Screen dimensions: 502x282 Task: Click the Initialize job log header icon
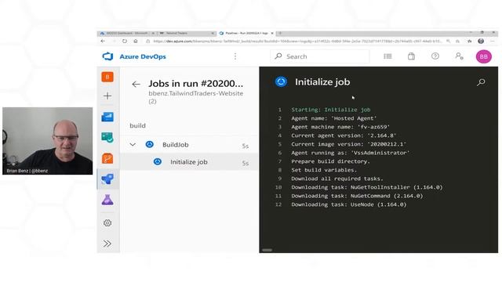pos(281,81)
